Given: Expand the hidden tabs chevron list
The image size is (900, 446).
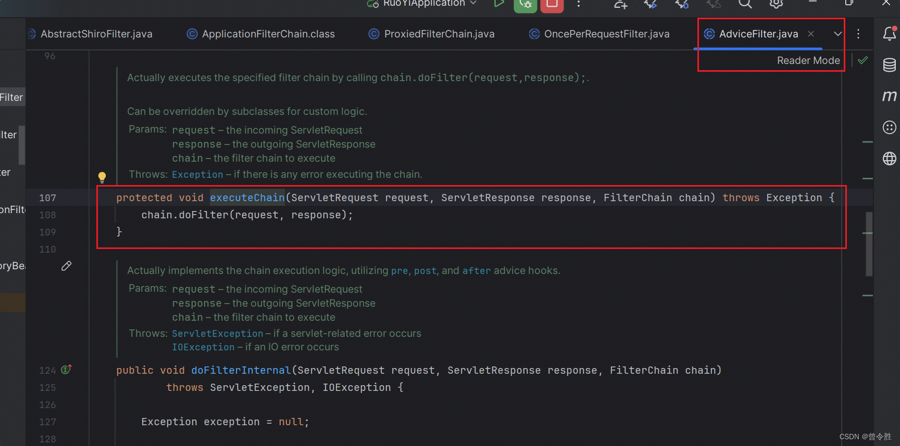Looking at the screenshot, I should (x=838, y=34).
